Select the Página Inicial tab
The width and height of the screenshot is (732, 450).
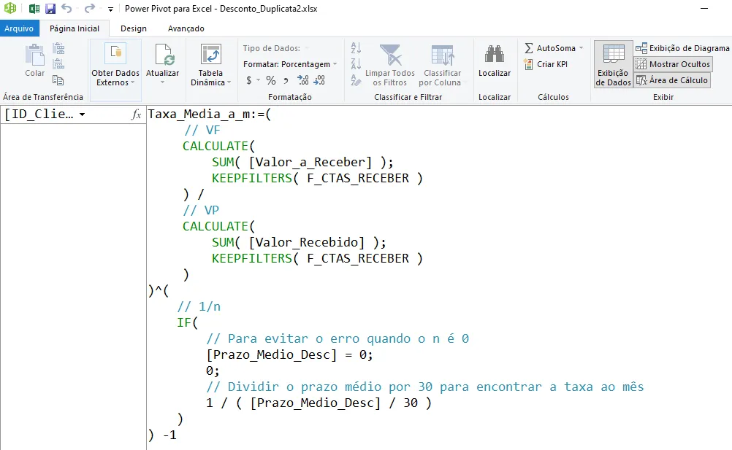75,28
